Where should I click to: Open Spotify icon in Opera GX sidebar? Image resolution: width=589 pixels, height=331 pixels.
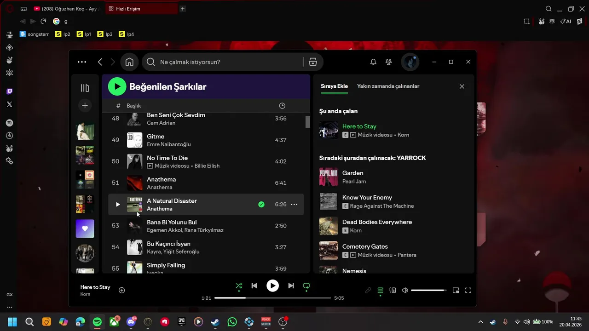9,123
